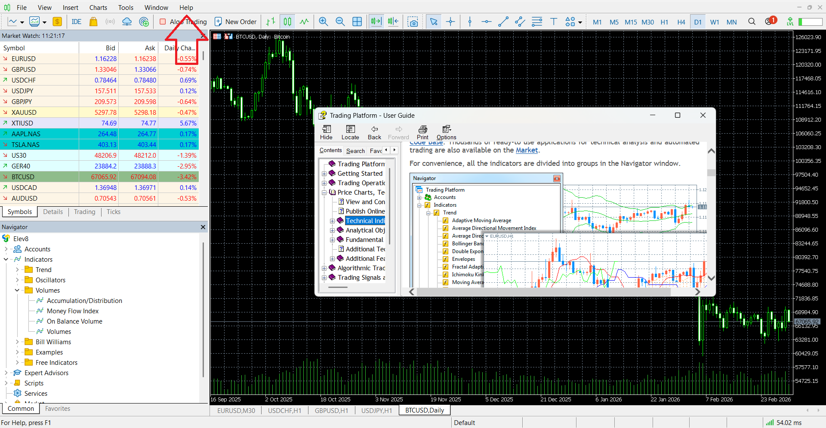826x428 pixels.
Task: Open the search magnifier in toolbar
Action: tap(752, 21)
